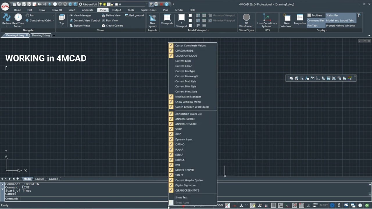Click the Redraw icon in Navigate panel
Image resolution: width=372 pixels, height=209 pixels.
click(x=6, y=17)
